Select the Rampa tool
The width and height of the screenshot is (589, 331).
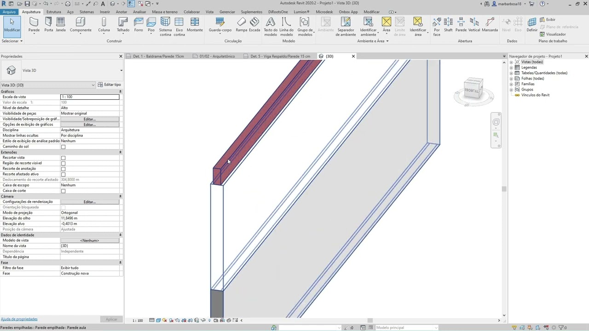(242, 25)
